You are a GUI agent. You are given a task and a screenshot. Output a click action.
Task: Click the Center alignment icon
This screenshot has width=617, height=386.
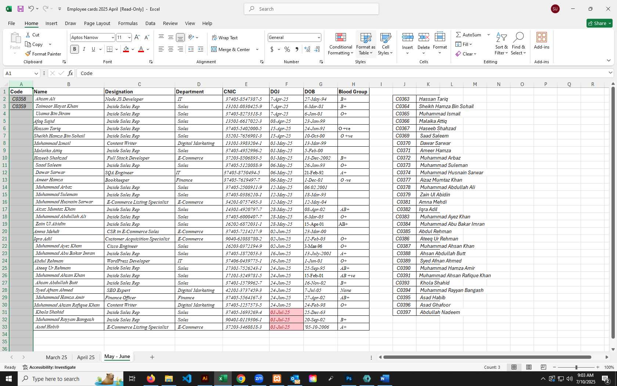[171, 49]
